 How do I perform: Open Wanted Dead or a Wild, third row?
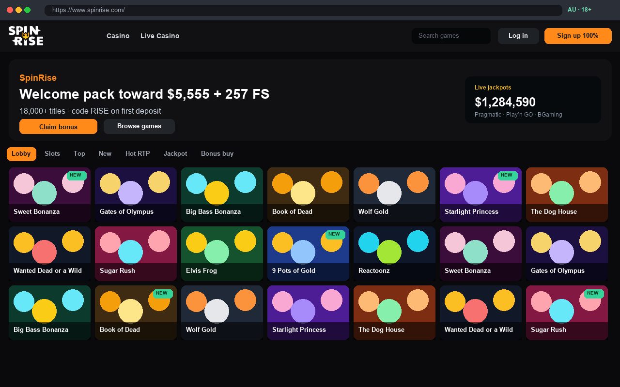pyautogui.click(x=480, y=313)
